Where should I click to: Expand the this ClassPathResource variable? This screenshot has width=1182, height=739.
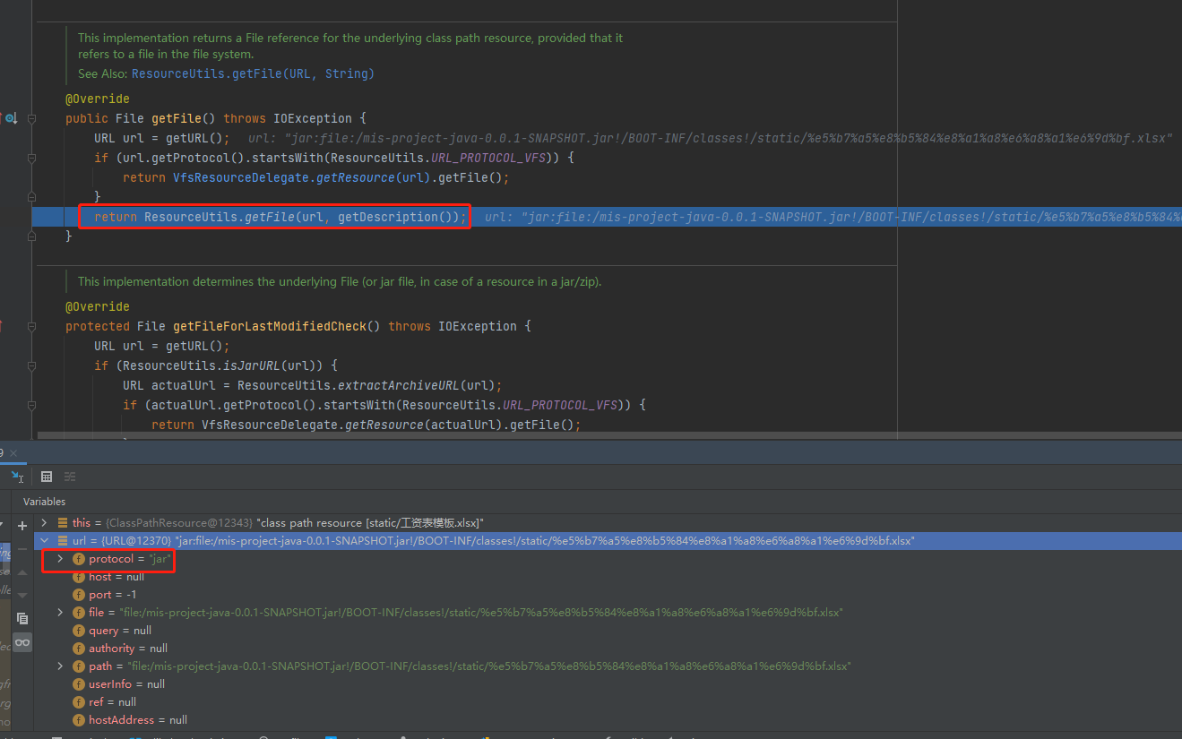click(43, 522)
